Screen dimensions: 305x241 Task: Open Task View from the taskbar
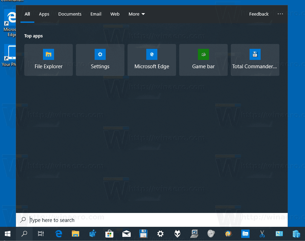click(41, 234)
